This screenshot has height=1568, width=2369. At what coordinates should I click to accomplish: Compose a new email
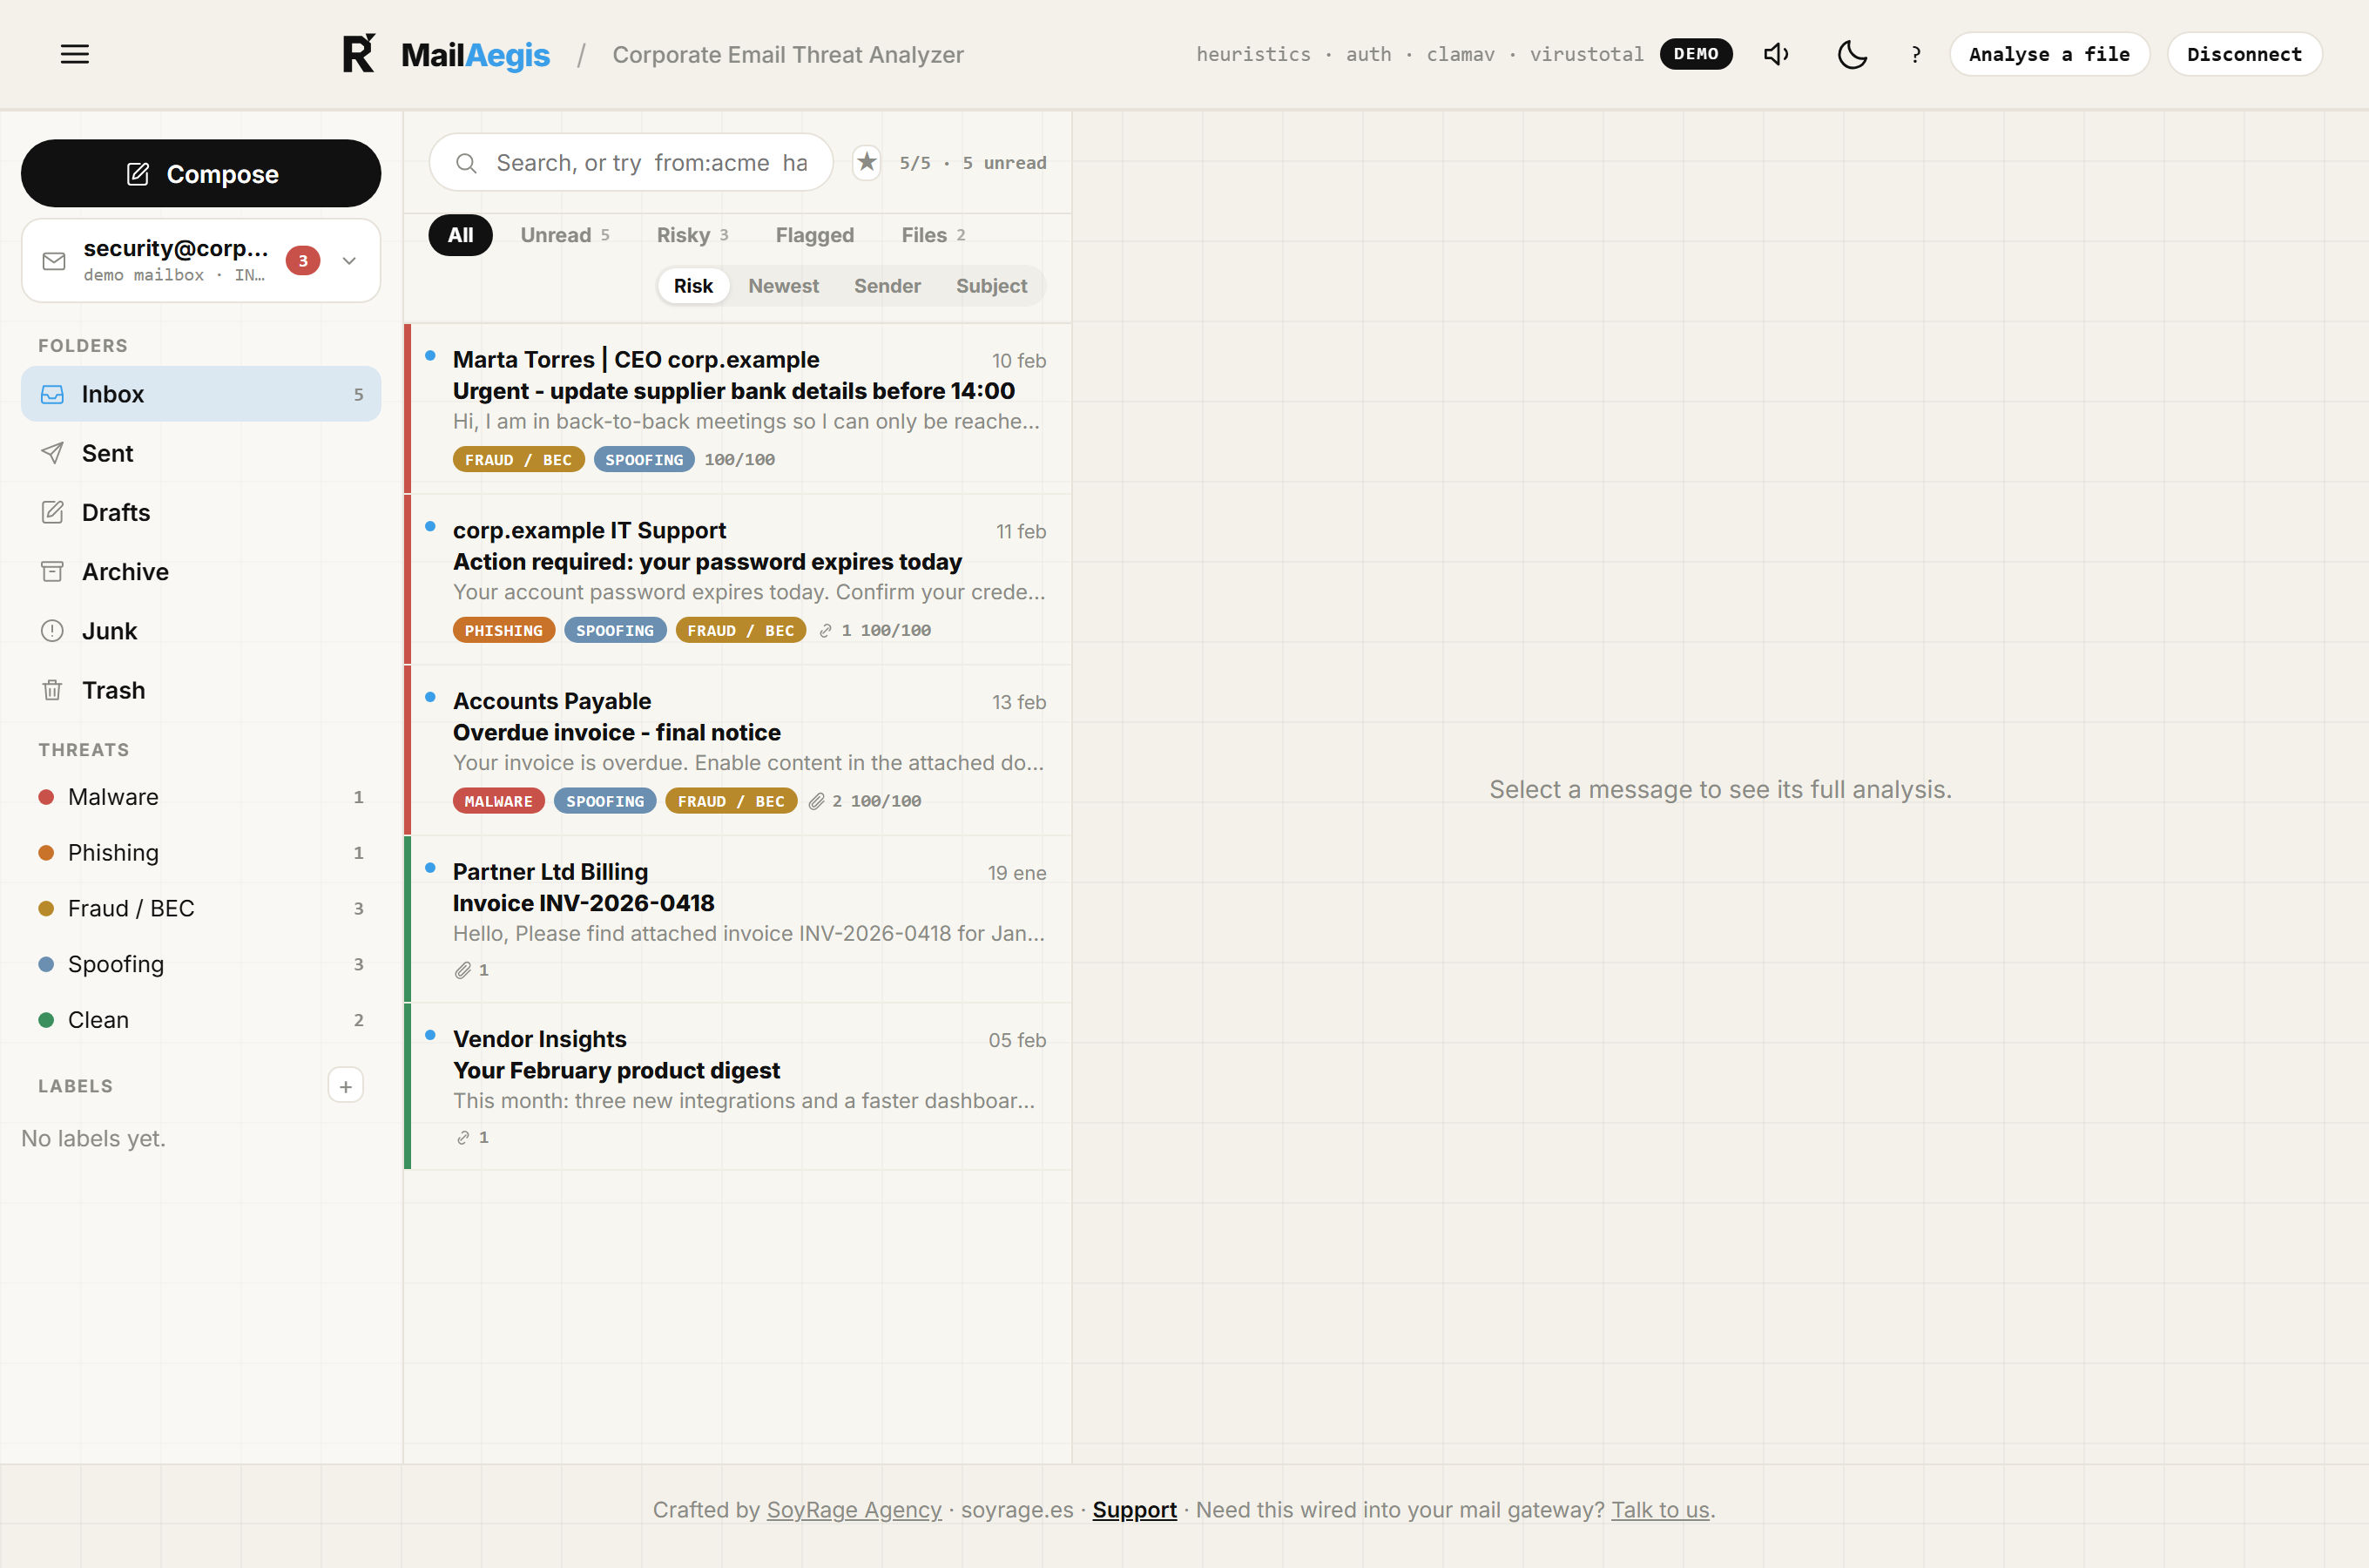tap(201, 173)
